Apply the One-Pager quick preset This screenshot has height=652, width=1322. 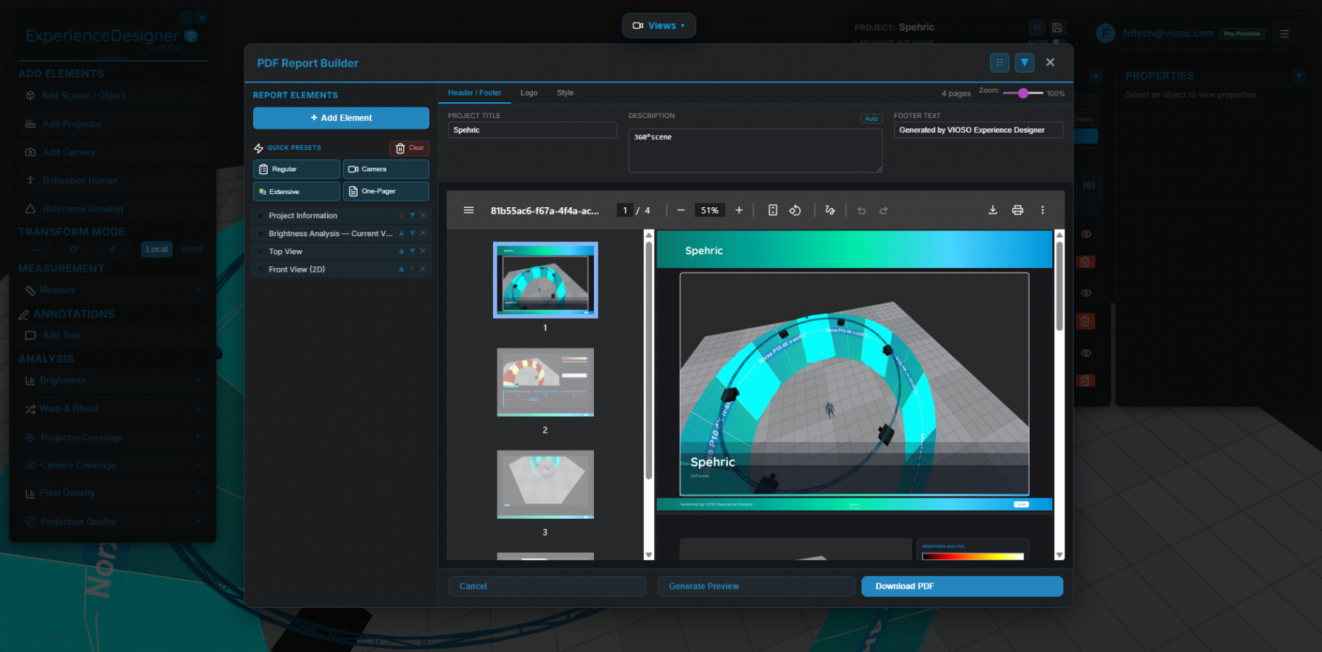[386, 191]
